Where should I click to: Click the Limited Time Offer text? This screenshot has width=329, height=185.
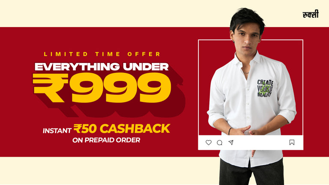tap(102, 54)
